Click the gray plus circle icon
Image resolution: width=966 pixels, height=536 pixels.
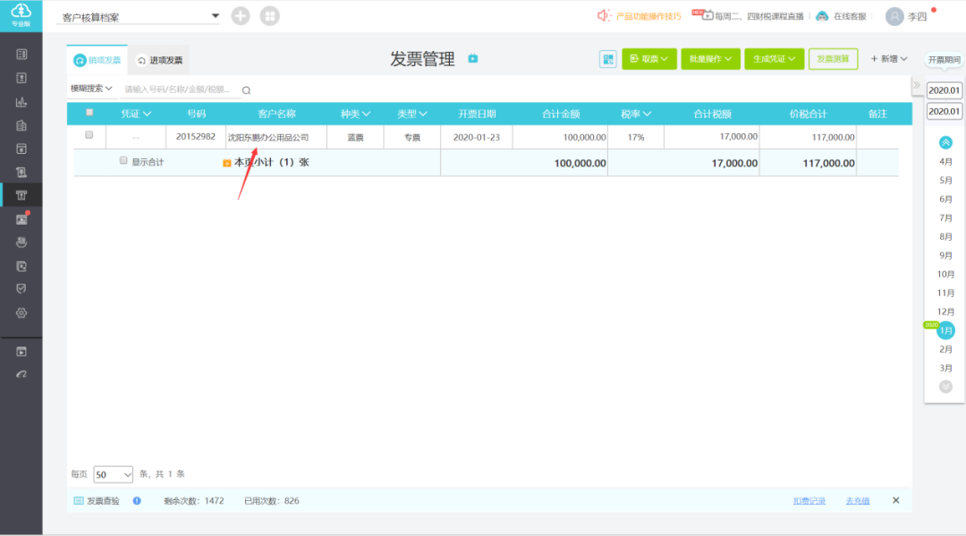[x=241, y=16]
